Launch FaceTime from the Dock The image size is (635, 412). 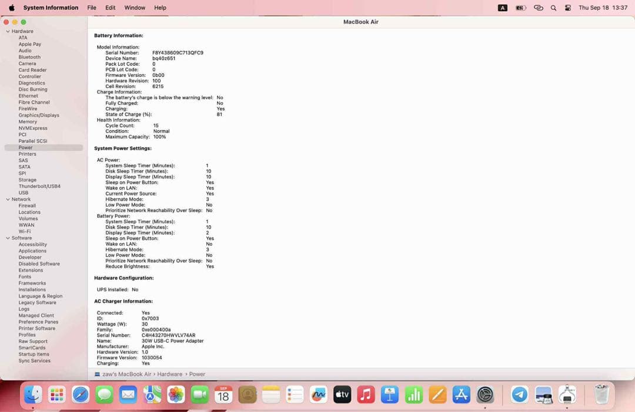199,395
